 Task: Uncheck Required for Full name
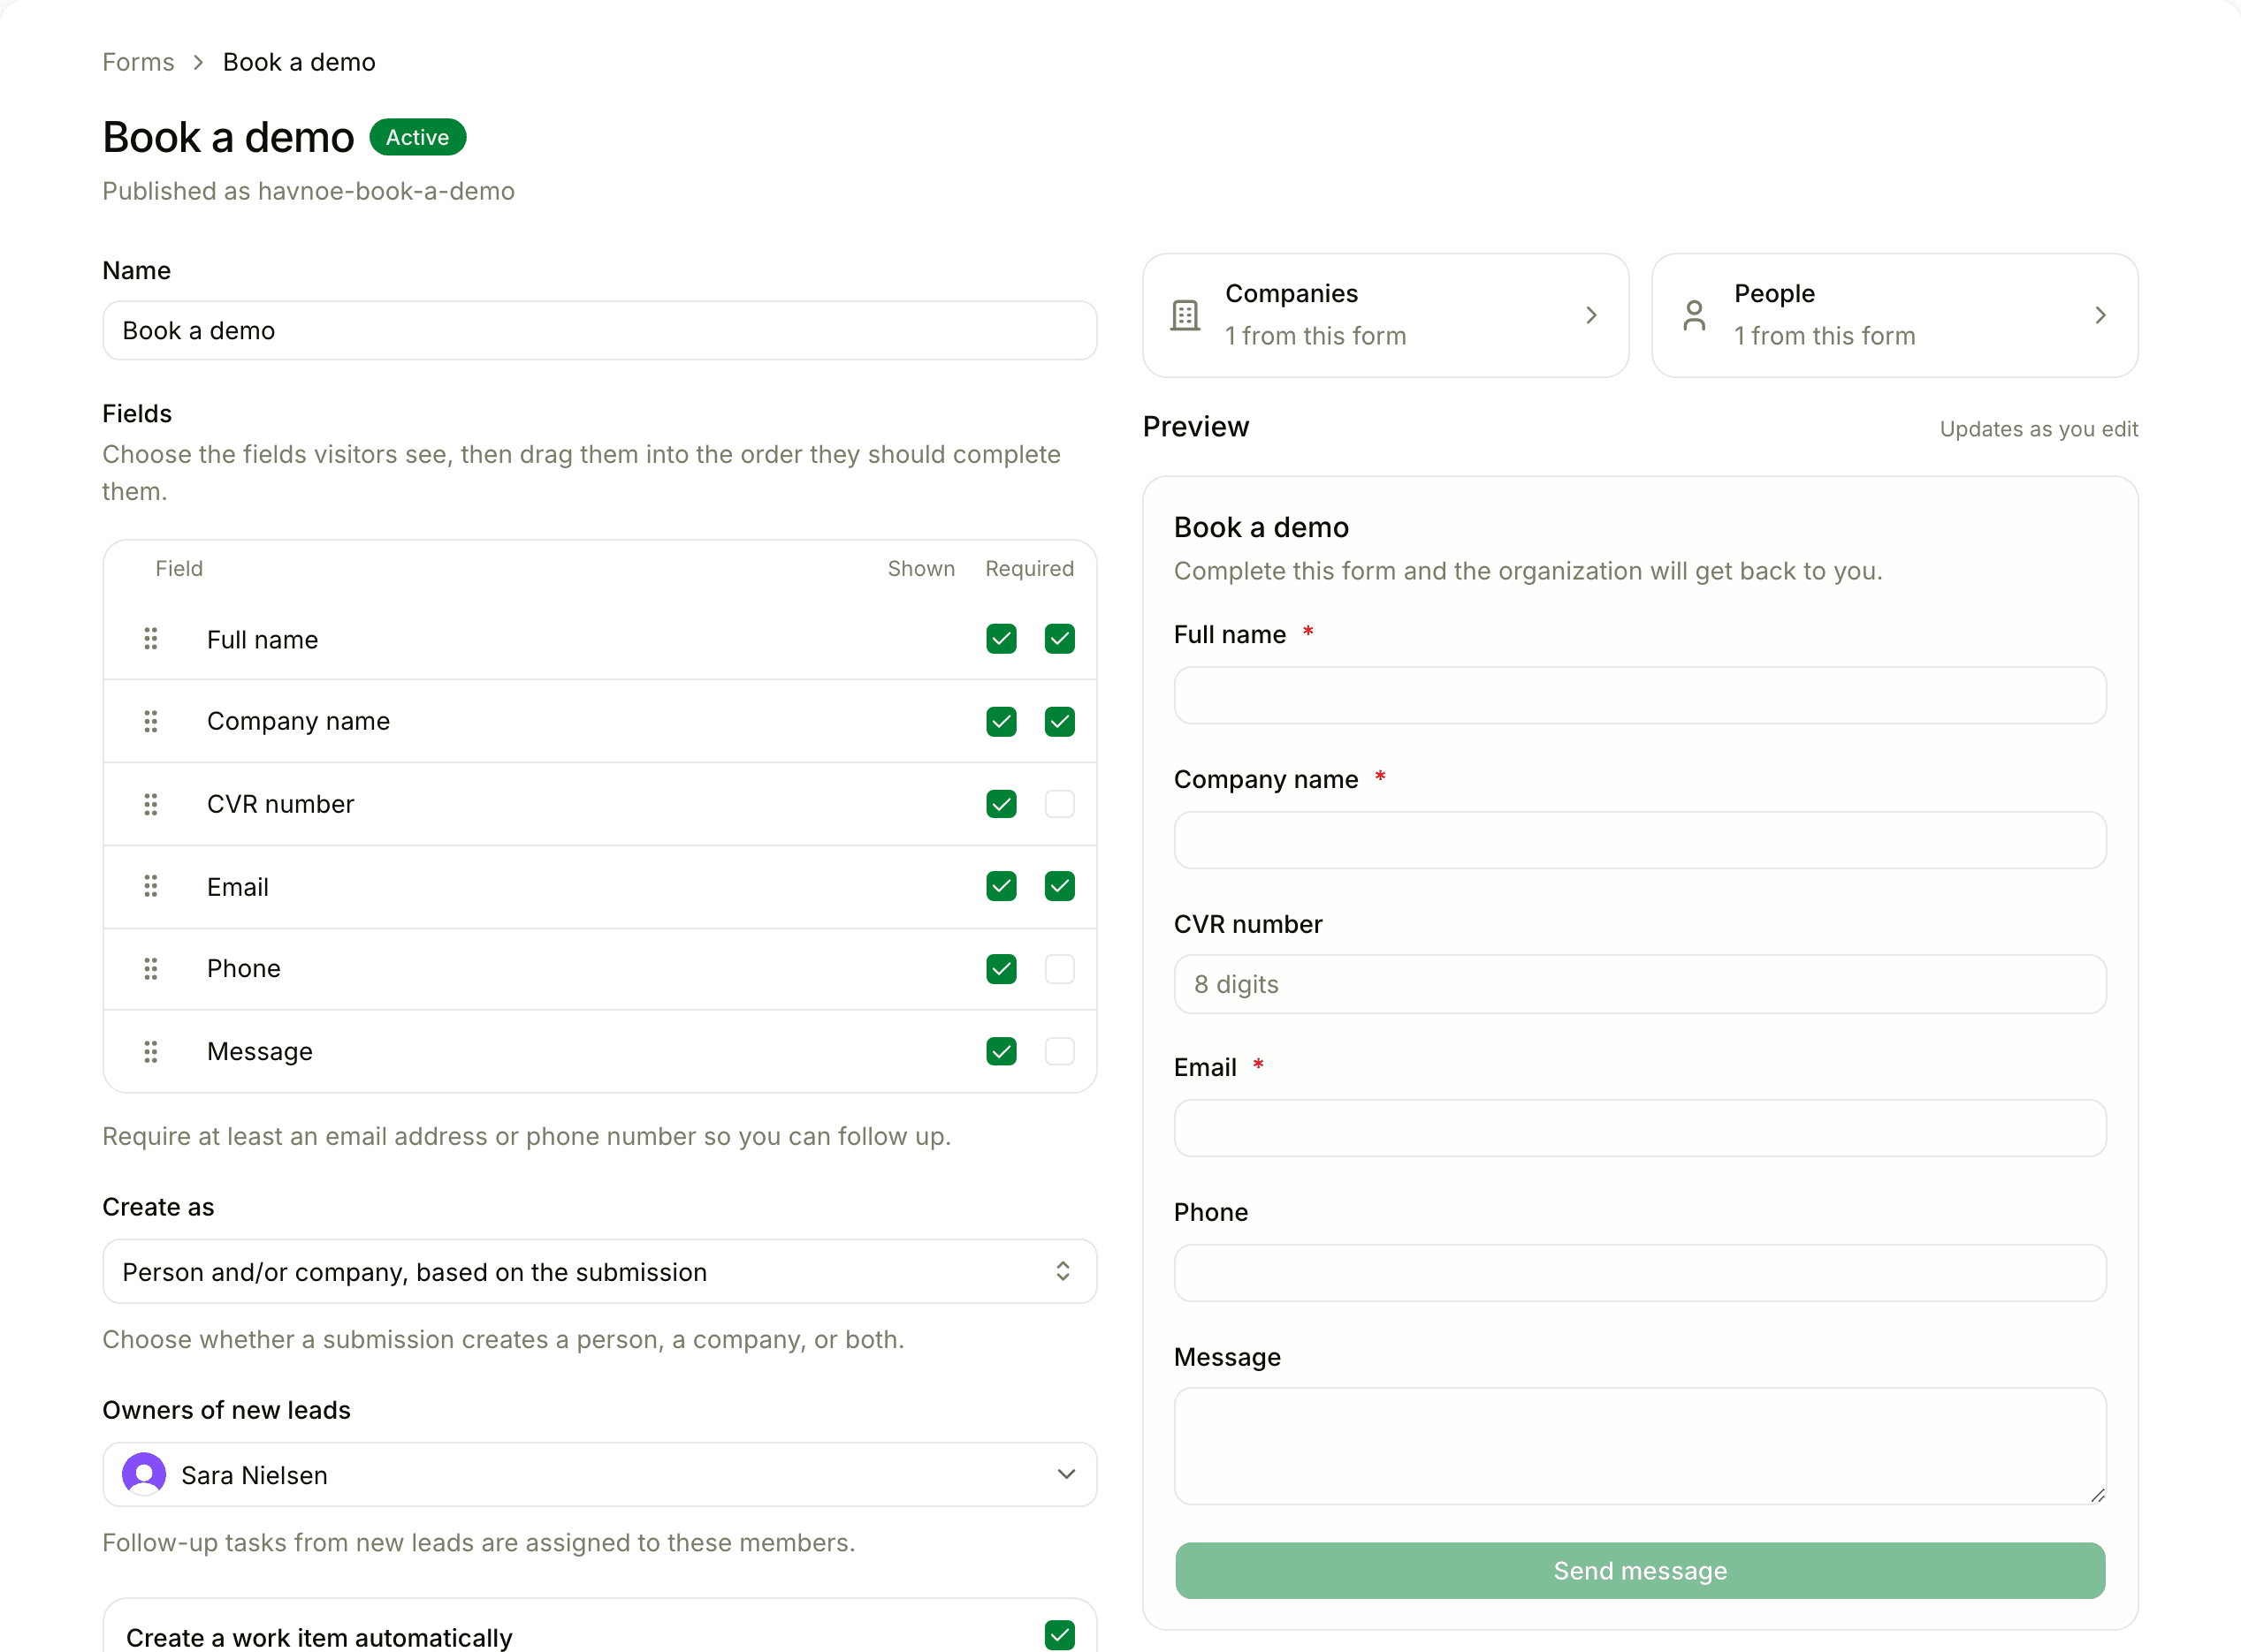(1059, 639)
